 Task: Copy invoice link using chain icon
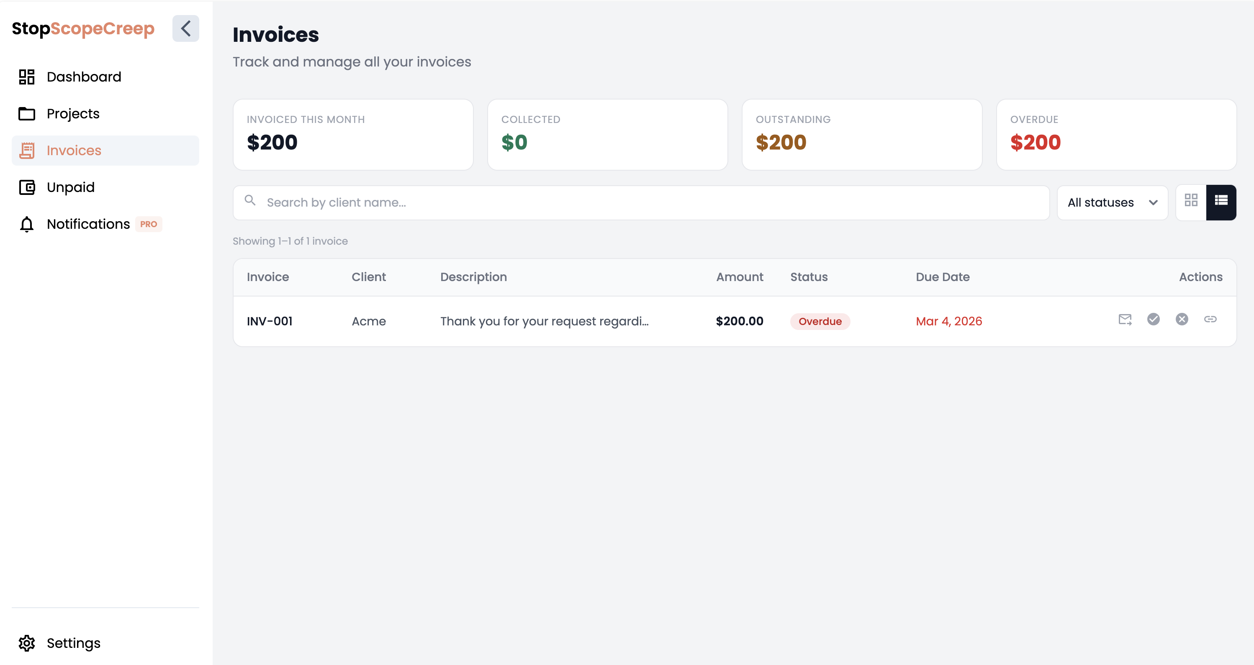1210,319
